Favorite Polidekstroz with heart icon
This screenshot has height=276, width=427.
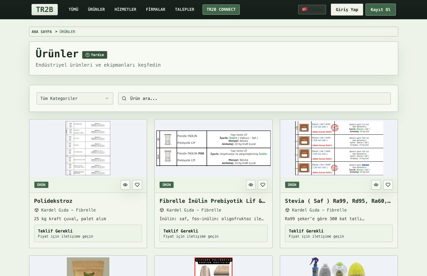click(137, 185)
